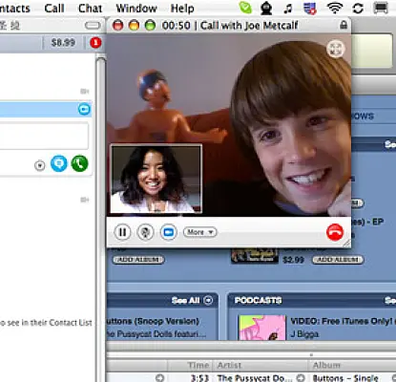Click the red notification badge showing 1
This screenshot has width=396, height=382.
click(x=95, y=42)
